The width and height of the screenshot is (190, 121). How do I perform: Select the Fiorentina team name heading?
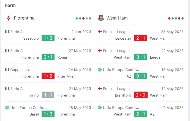pyautogui.click(x=24, y=18)
